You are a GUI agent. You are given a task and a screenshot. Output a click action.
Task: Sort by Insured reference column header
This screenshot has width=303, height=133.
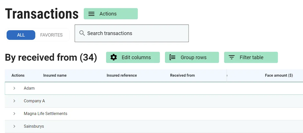point(122,75)
